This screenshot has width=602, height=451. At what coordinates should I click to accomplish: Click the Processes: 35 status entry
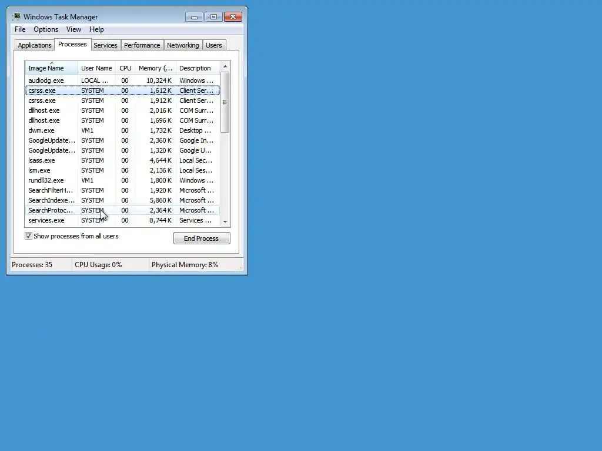pos(32,265)
